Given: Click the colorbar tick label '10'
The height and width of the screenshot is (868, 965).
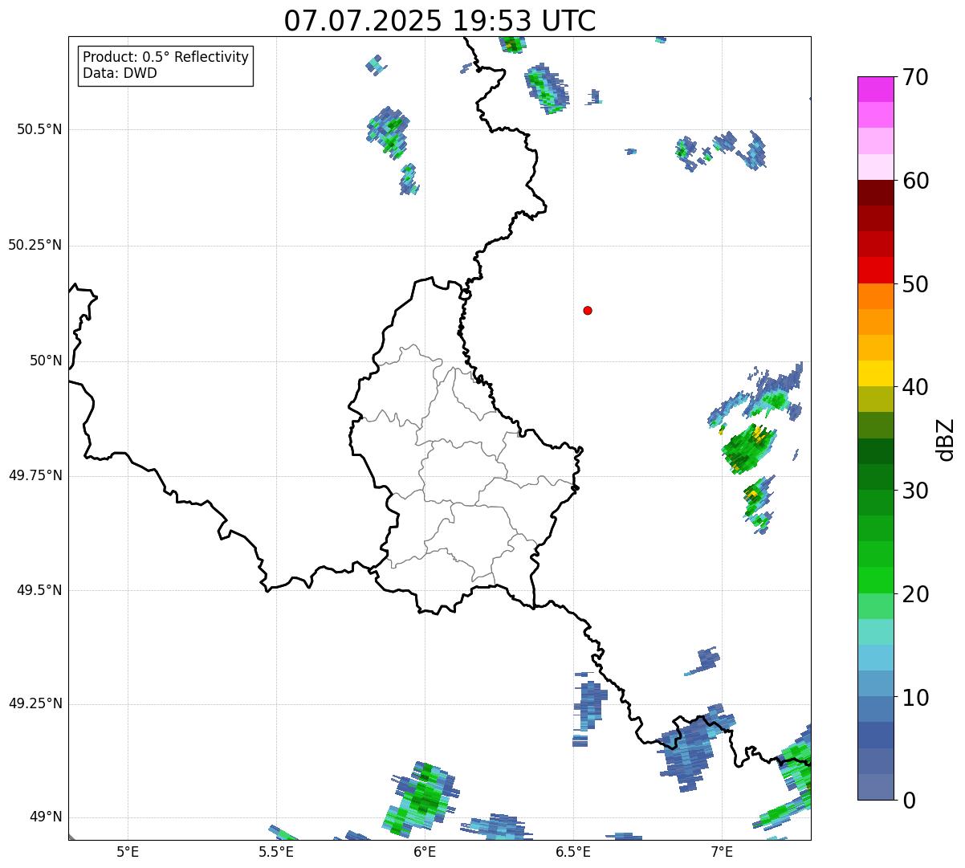Looking at the screenshot, I should click(915, 698).
